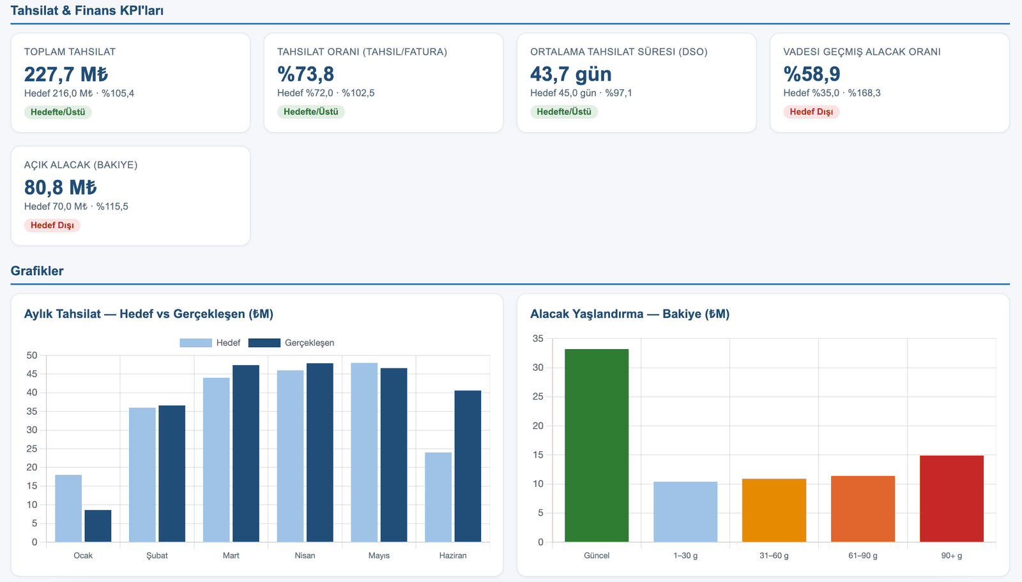Click the Ocak Hedef bar
The image size is (1022, 582).
[68, 509]
